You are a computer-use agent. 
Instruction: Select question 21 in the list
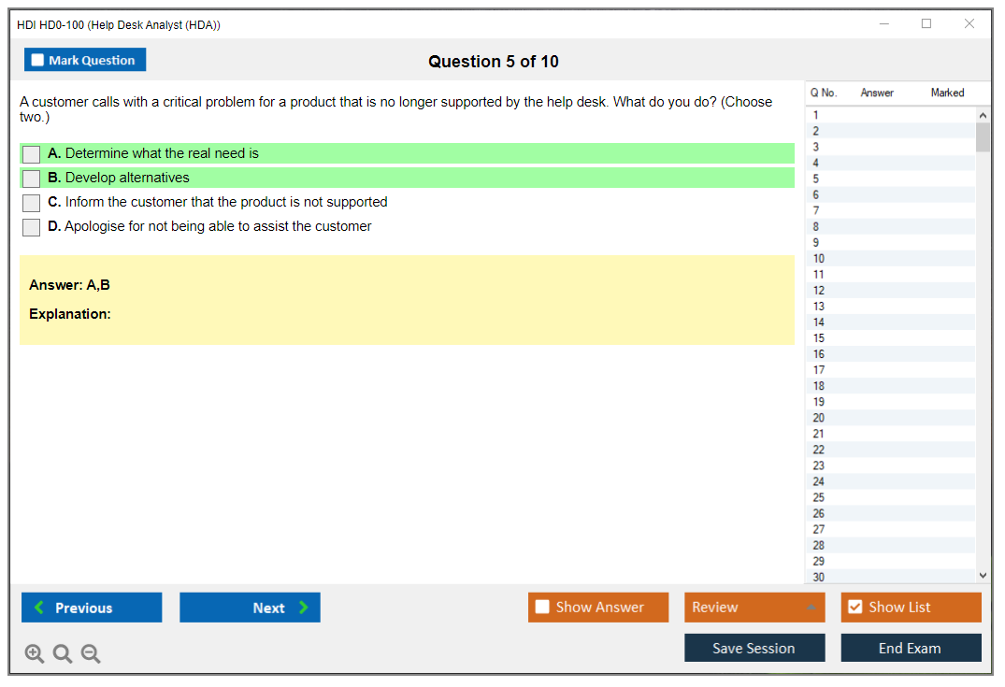(x=819, y=434)
